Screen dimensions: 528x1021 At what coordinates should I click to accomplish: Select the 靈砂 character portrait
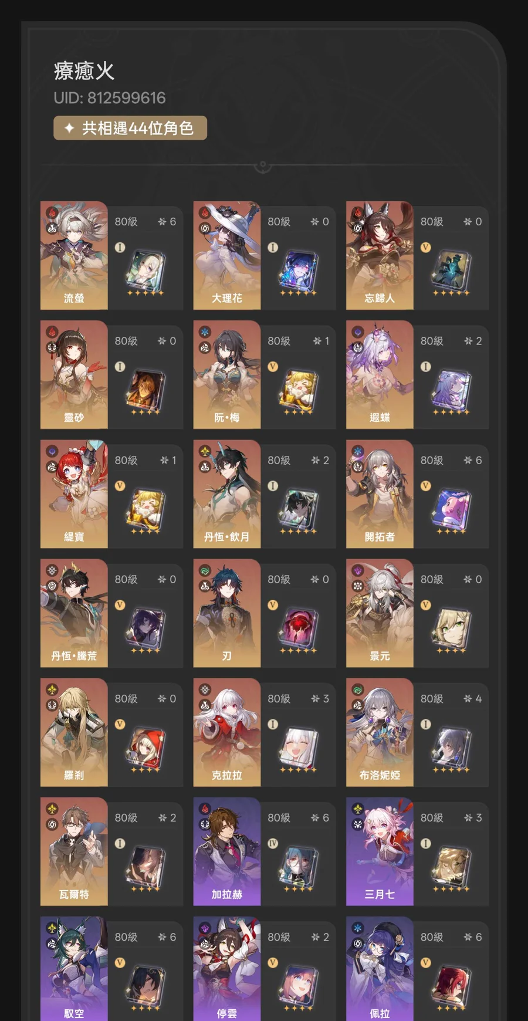pos(74,374)
